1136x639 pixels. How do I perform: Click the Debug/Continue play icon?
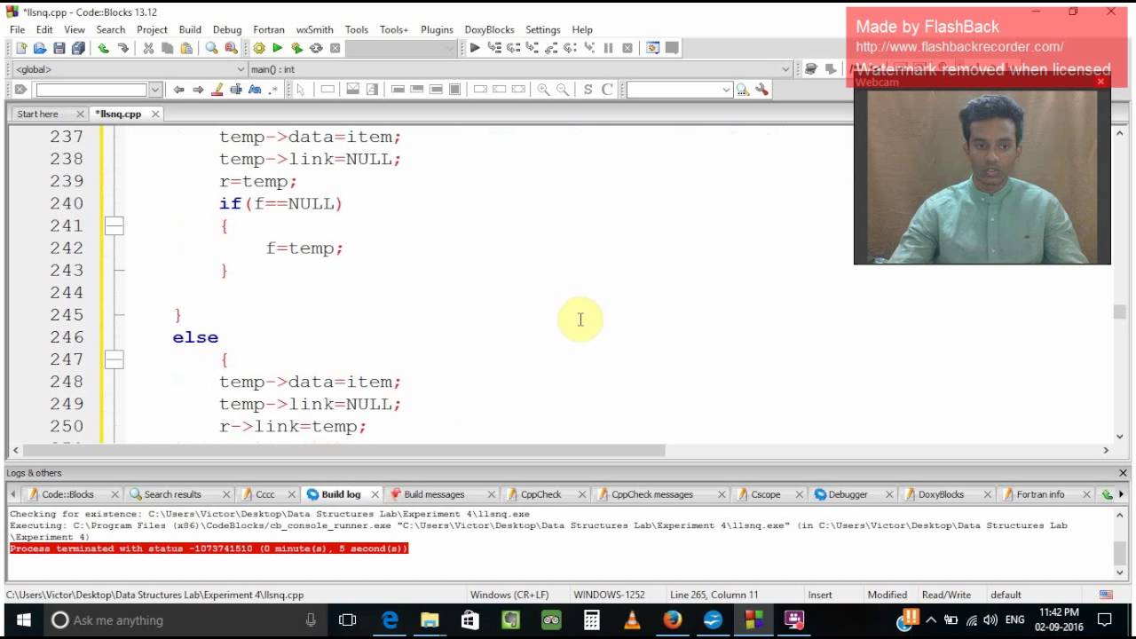475,48
